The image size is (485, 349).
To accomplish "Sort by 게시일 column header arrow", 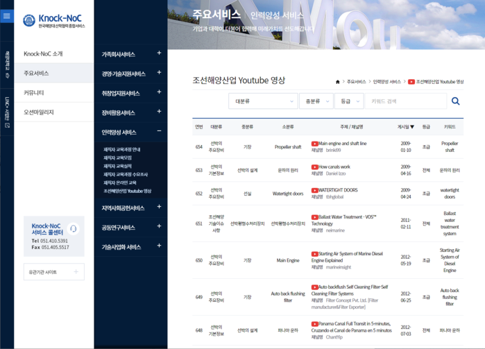I will 412,127.
